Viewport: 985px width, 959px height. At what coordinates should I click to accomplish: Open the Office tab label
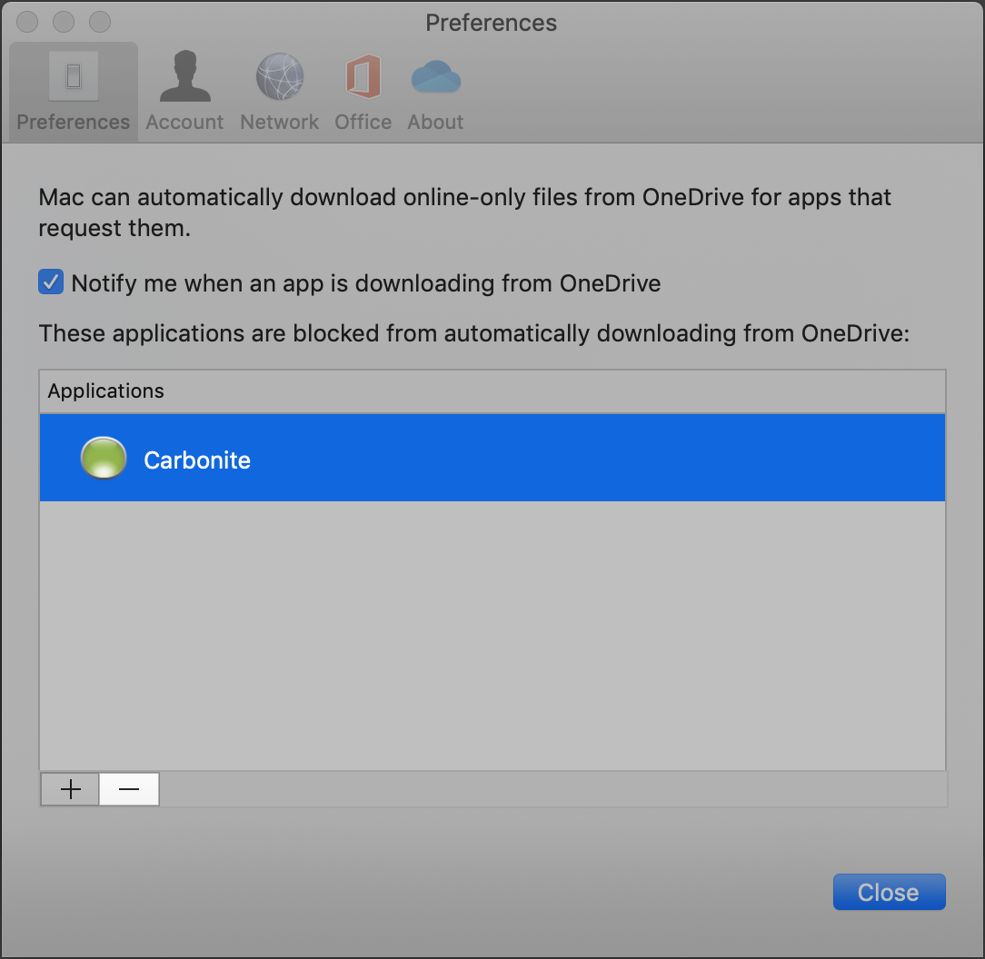click(363, 123)
